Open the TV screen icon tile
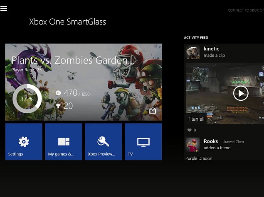Screen dimensions: 264x197 [143, 142]
